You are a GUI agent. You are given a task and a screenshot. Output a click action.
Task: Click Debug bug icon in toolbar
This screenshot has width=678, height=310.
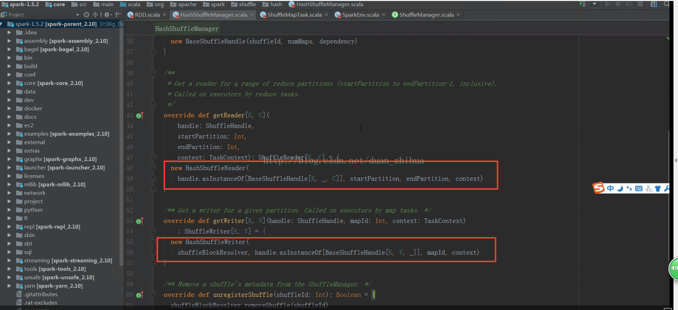[618, 4]
